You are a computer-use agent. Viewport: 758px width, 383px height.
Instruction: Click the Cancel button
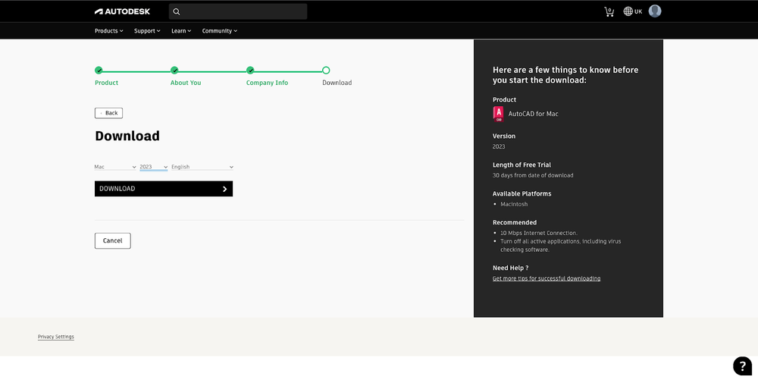113,240
